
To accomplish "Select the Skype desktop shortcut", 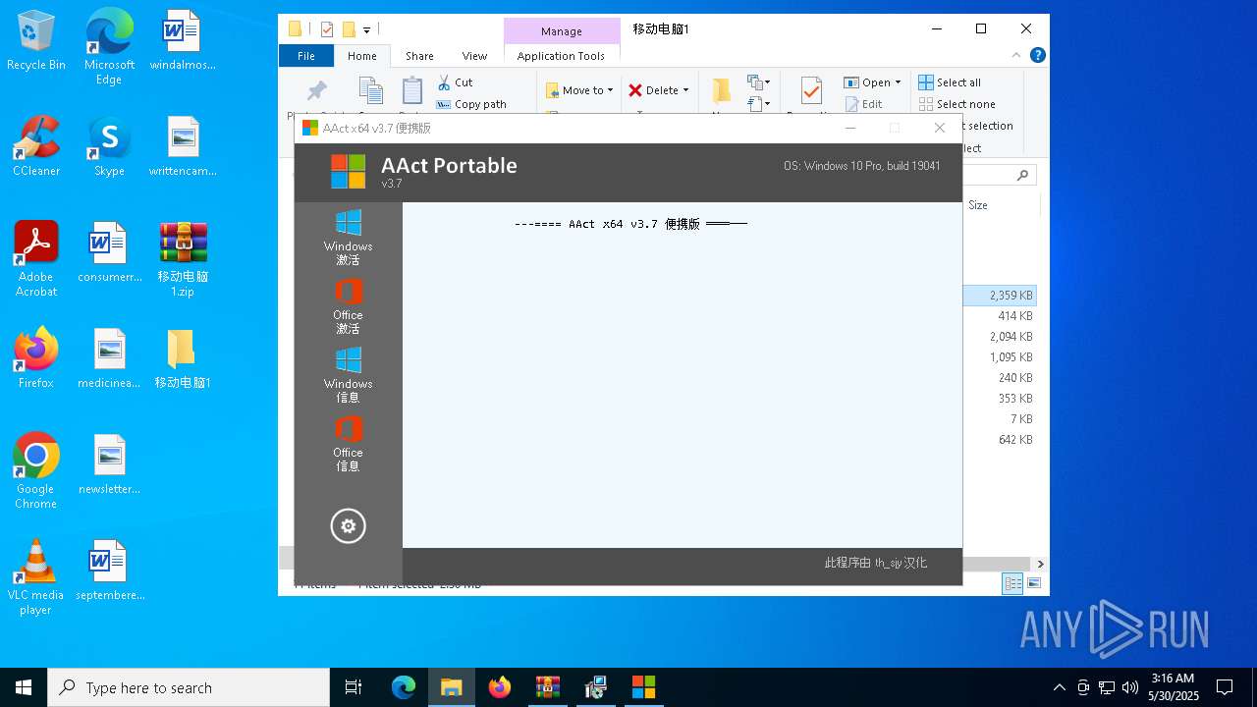I will (x=109, y=147).
